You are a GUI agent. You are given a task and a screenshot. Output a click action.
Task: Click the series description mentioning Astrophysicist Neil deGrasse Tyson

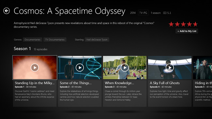[84, 25]
